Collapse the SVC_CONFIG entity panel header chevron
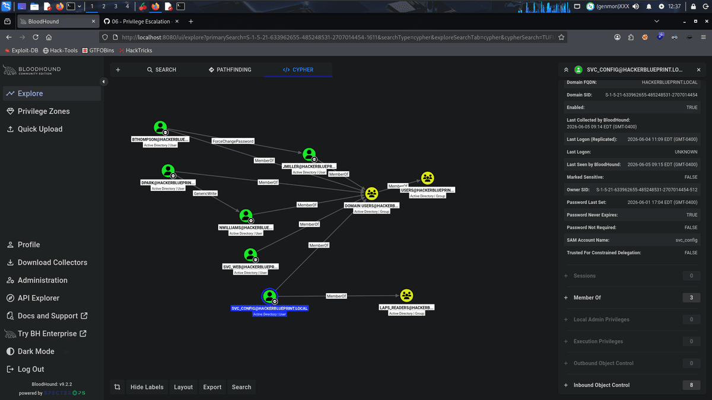This screenshot has height=400, width=712. 565,70
